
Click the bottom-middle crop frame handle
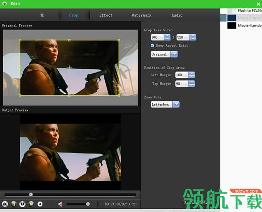69,95
